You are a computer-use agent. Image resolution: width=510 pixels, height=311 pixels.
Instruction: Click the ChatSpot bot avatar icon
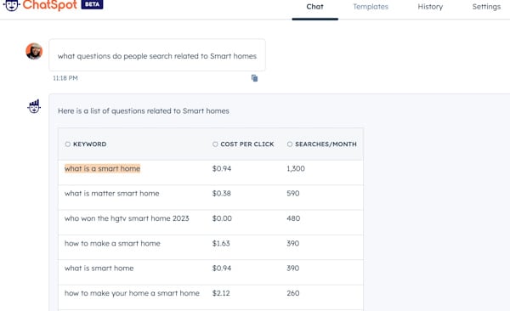click(34, 106)
